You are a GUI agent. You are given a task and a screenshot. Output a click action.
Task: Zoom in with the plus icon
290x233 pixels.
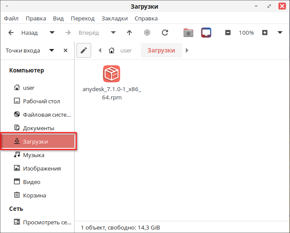(265, 33)
